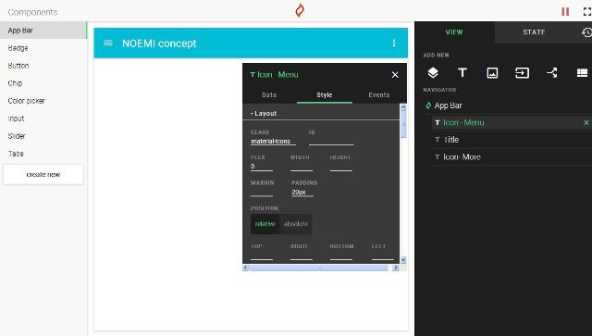The height and width of the screenshot is (336, 592).
Task: Set position to absolute
Action: click(296, 224)
